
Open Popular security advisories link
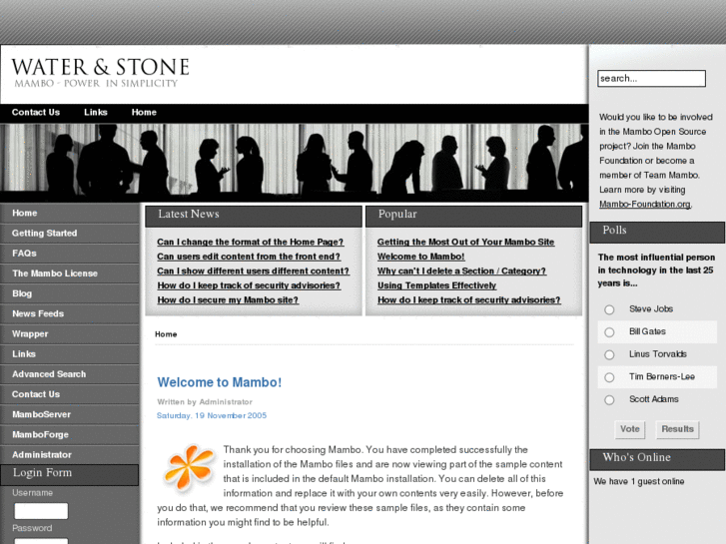469,300
